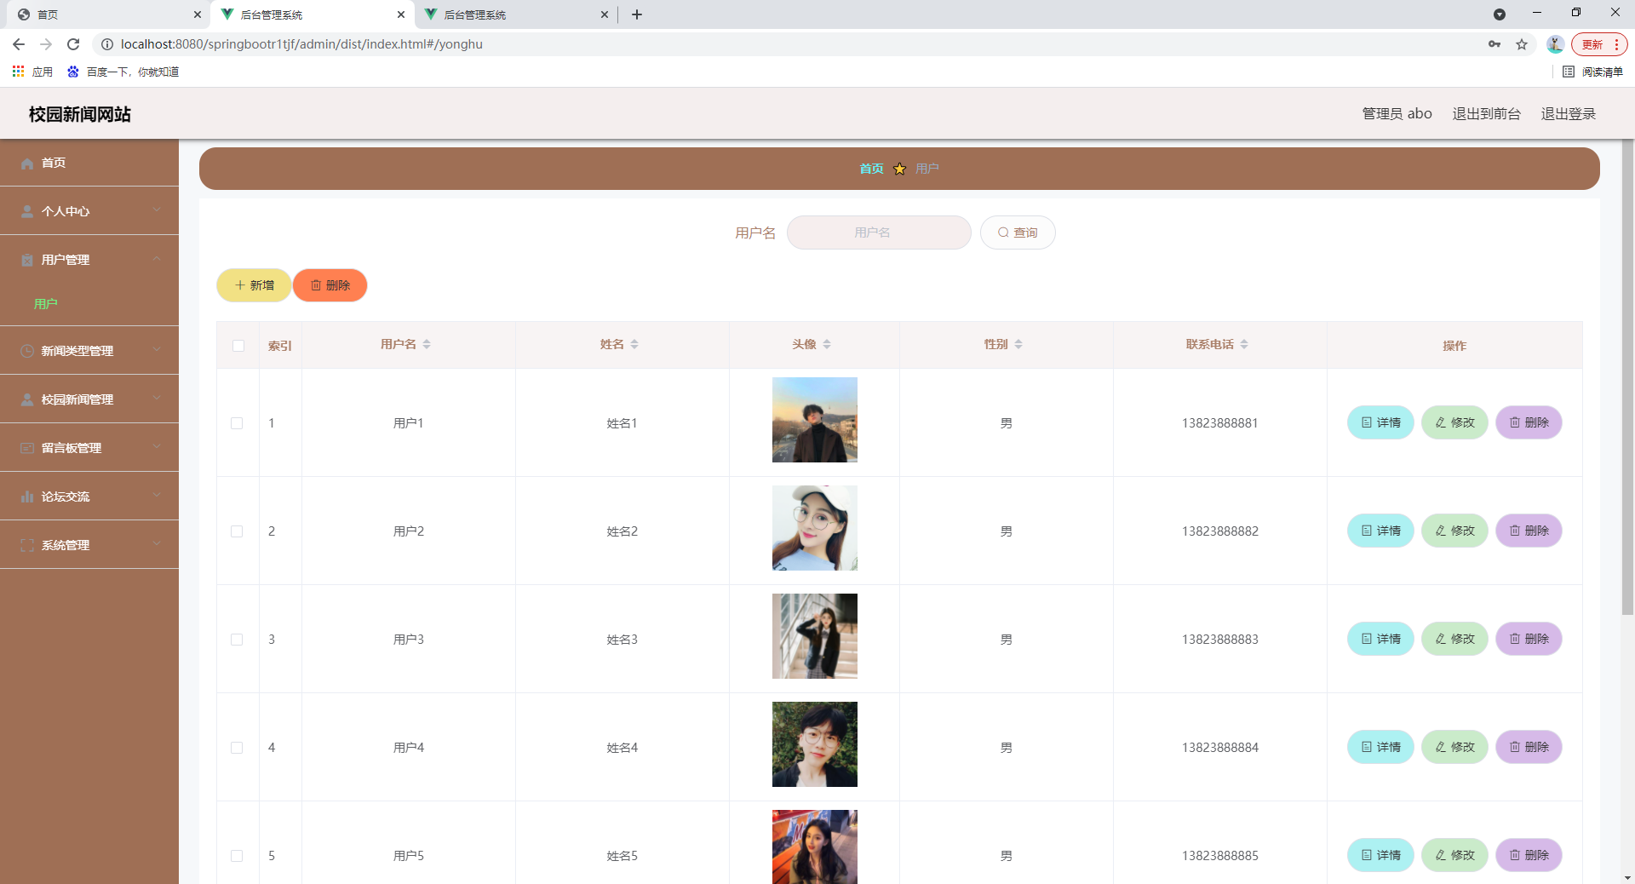
Task: Sort by 联系电话 column arrows
Action: tap(1244, 344)
